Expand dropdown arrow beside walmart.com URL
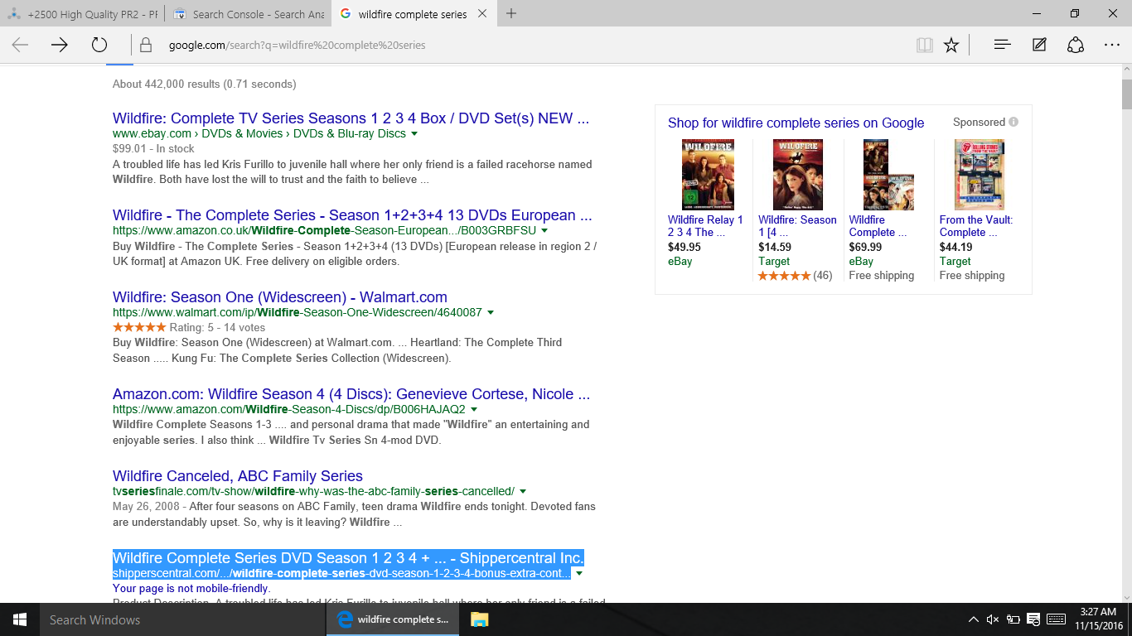 (491, 313)
